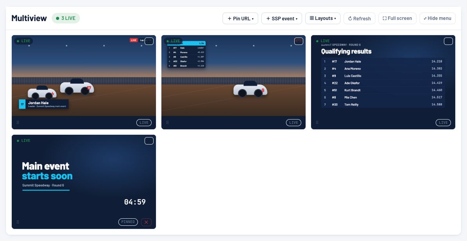
Task: Click the drag handle on the leaderboard tower tile
Action: [167, 122]
